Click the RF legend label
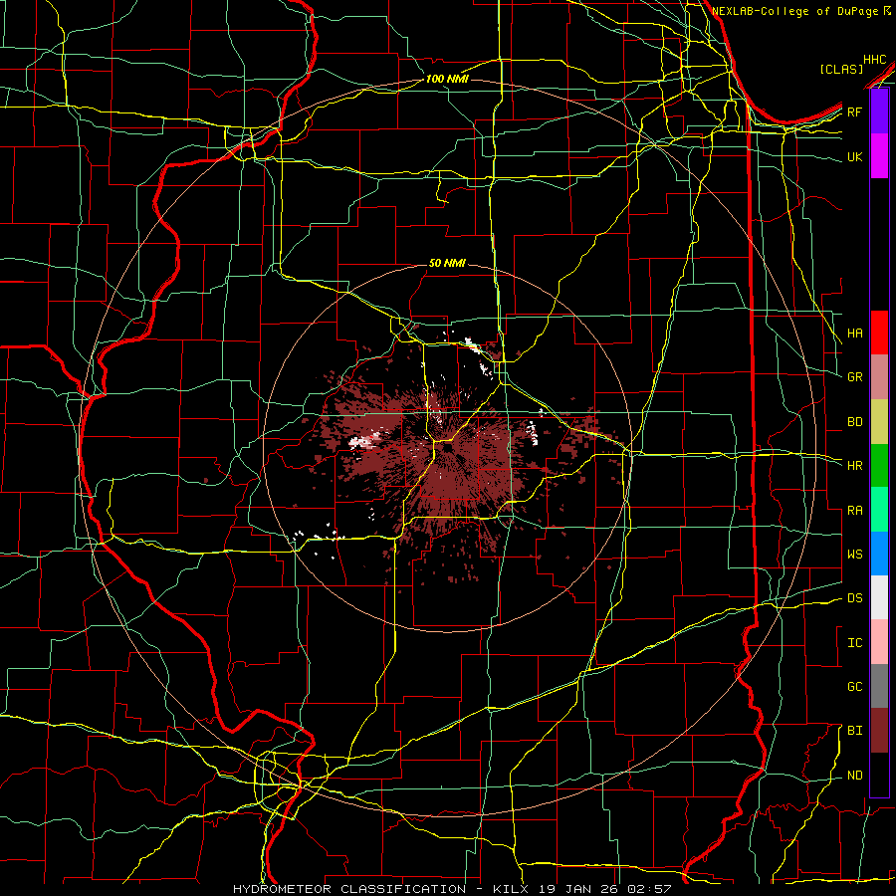The width and height of the screenshot is (896, 896). 855,112
